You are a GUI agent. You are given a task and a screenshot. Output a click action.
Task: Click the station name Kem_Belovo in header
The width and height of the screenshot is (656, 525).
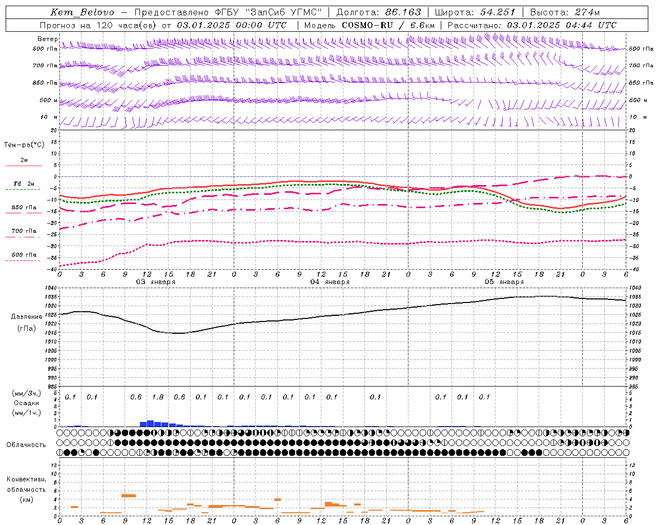point(83,12)
